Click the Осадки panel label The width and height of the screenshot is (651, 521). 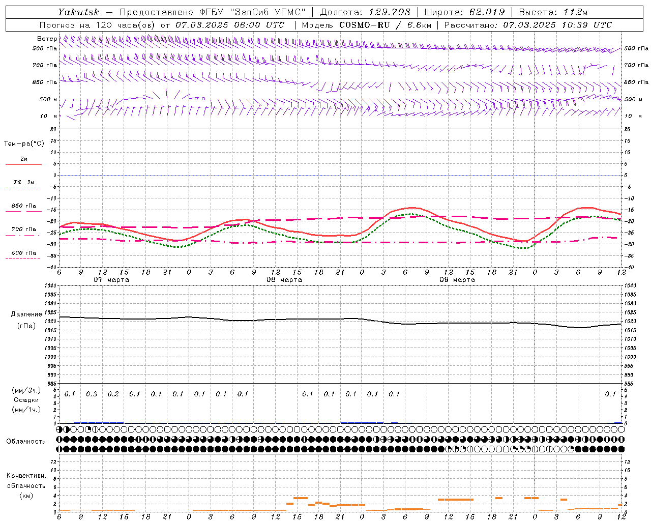26,400
